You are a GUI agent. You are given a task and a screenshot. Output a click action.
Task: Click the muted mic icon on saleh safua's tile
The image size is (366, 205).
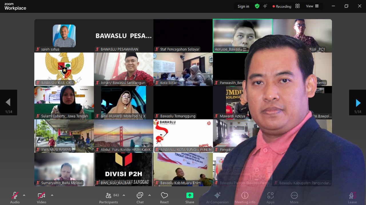pos(37,49)
